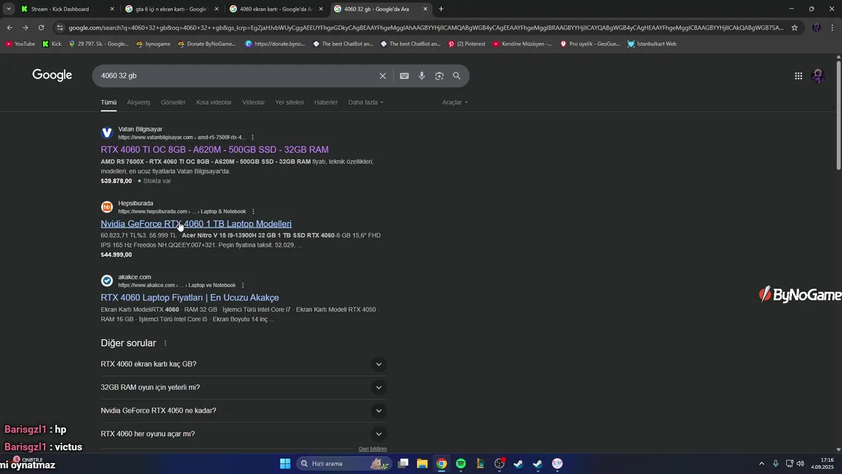842x474 pixels.
Task: Bookmark this page with the star icon
Action: tap(795, 28)
